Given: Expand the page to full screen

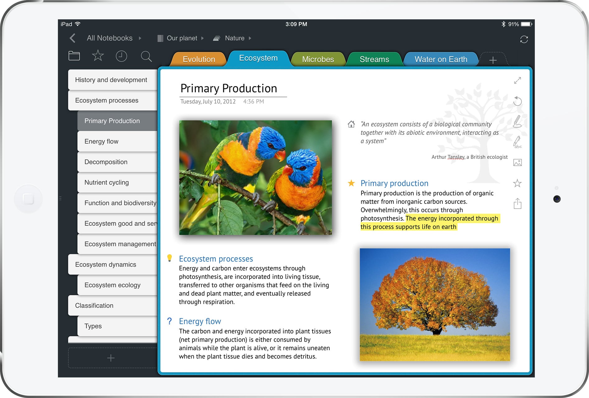Looking at the screenshot, I should coord(517,81).
